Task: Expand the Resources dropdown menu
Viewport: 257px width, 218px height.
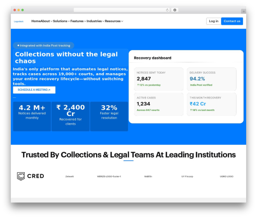Action: (114, 21)
